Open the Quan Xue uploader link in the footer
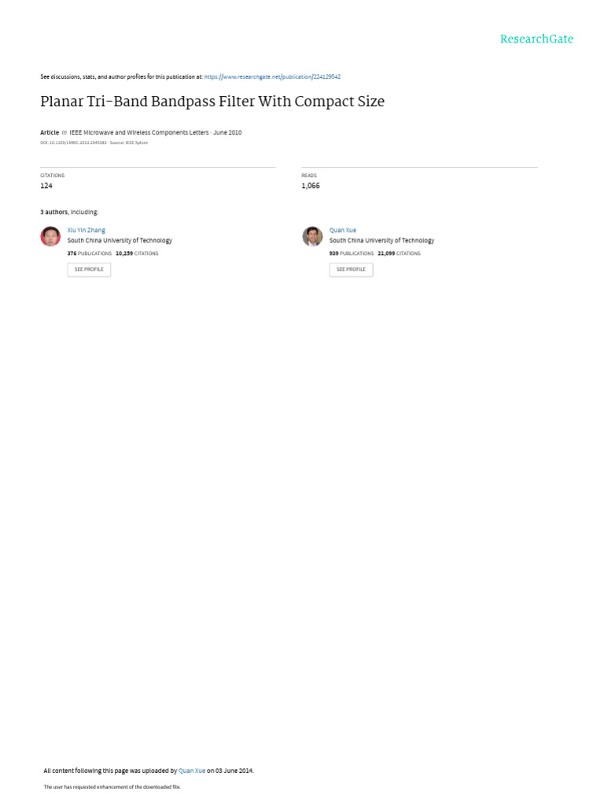Viewport: 604px width, 806px height. pyautogui.click(x=192, y=771)
